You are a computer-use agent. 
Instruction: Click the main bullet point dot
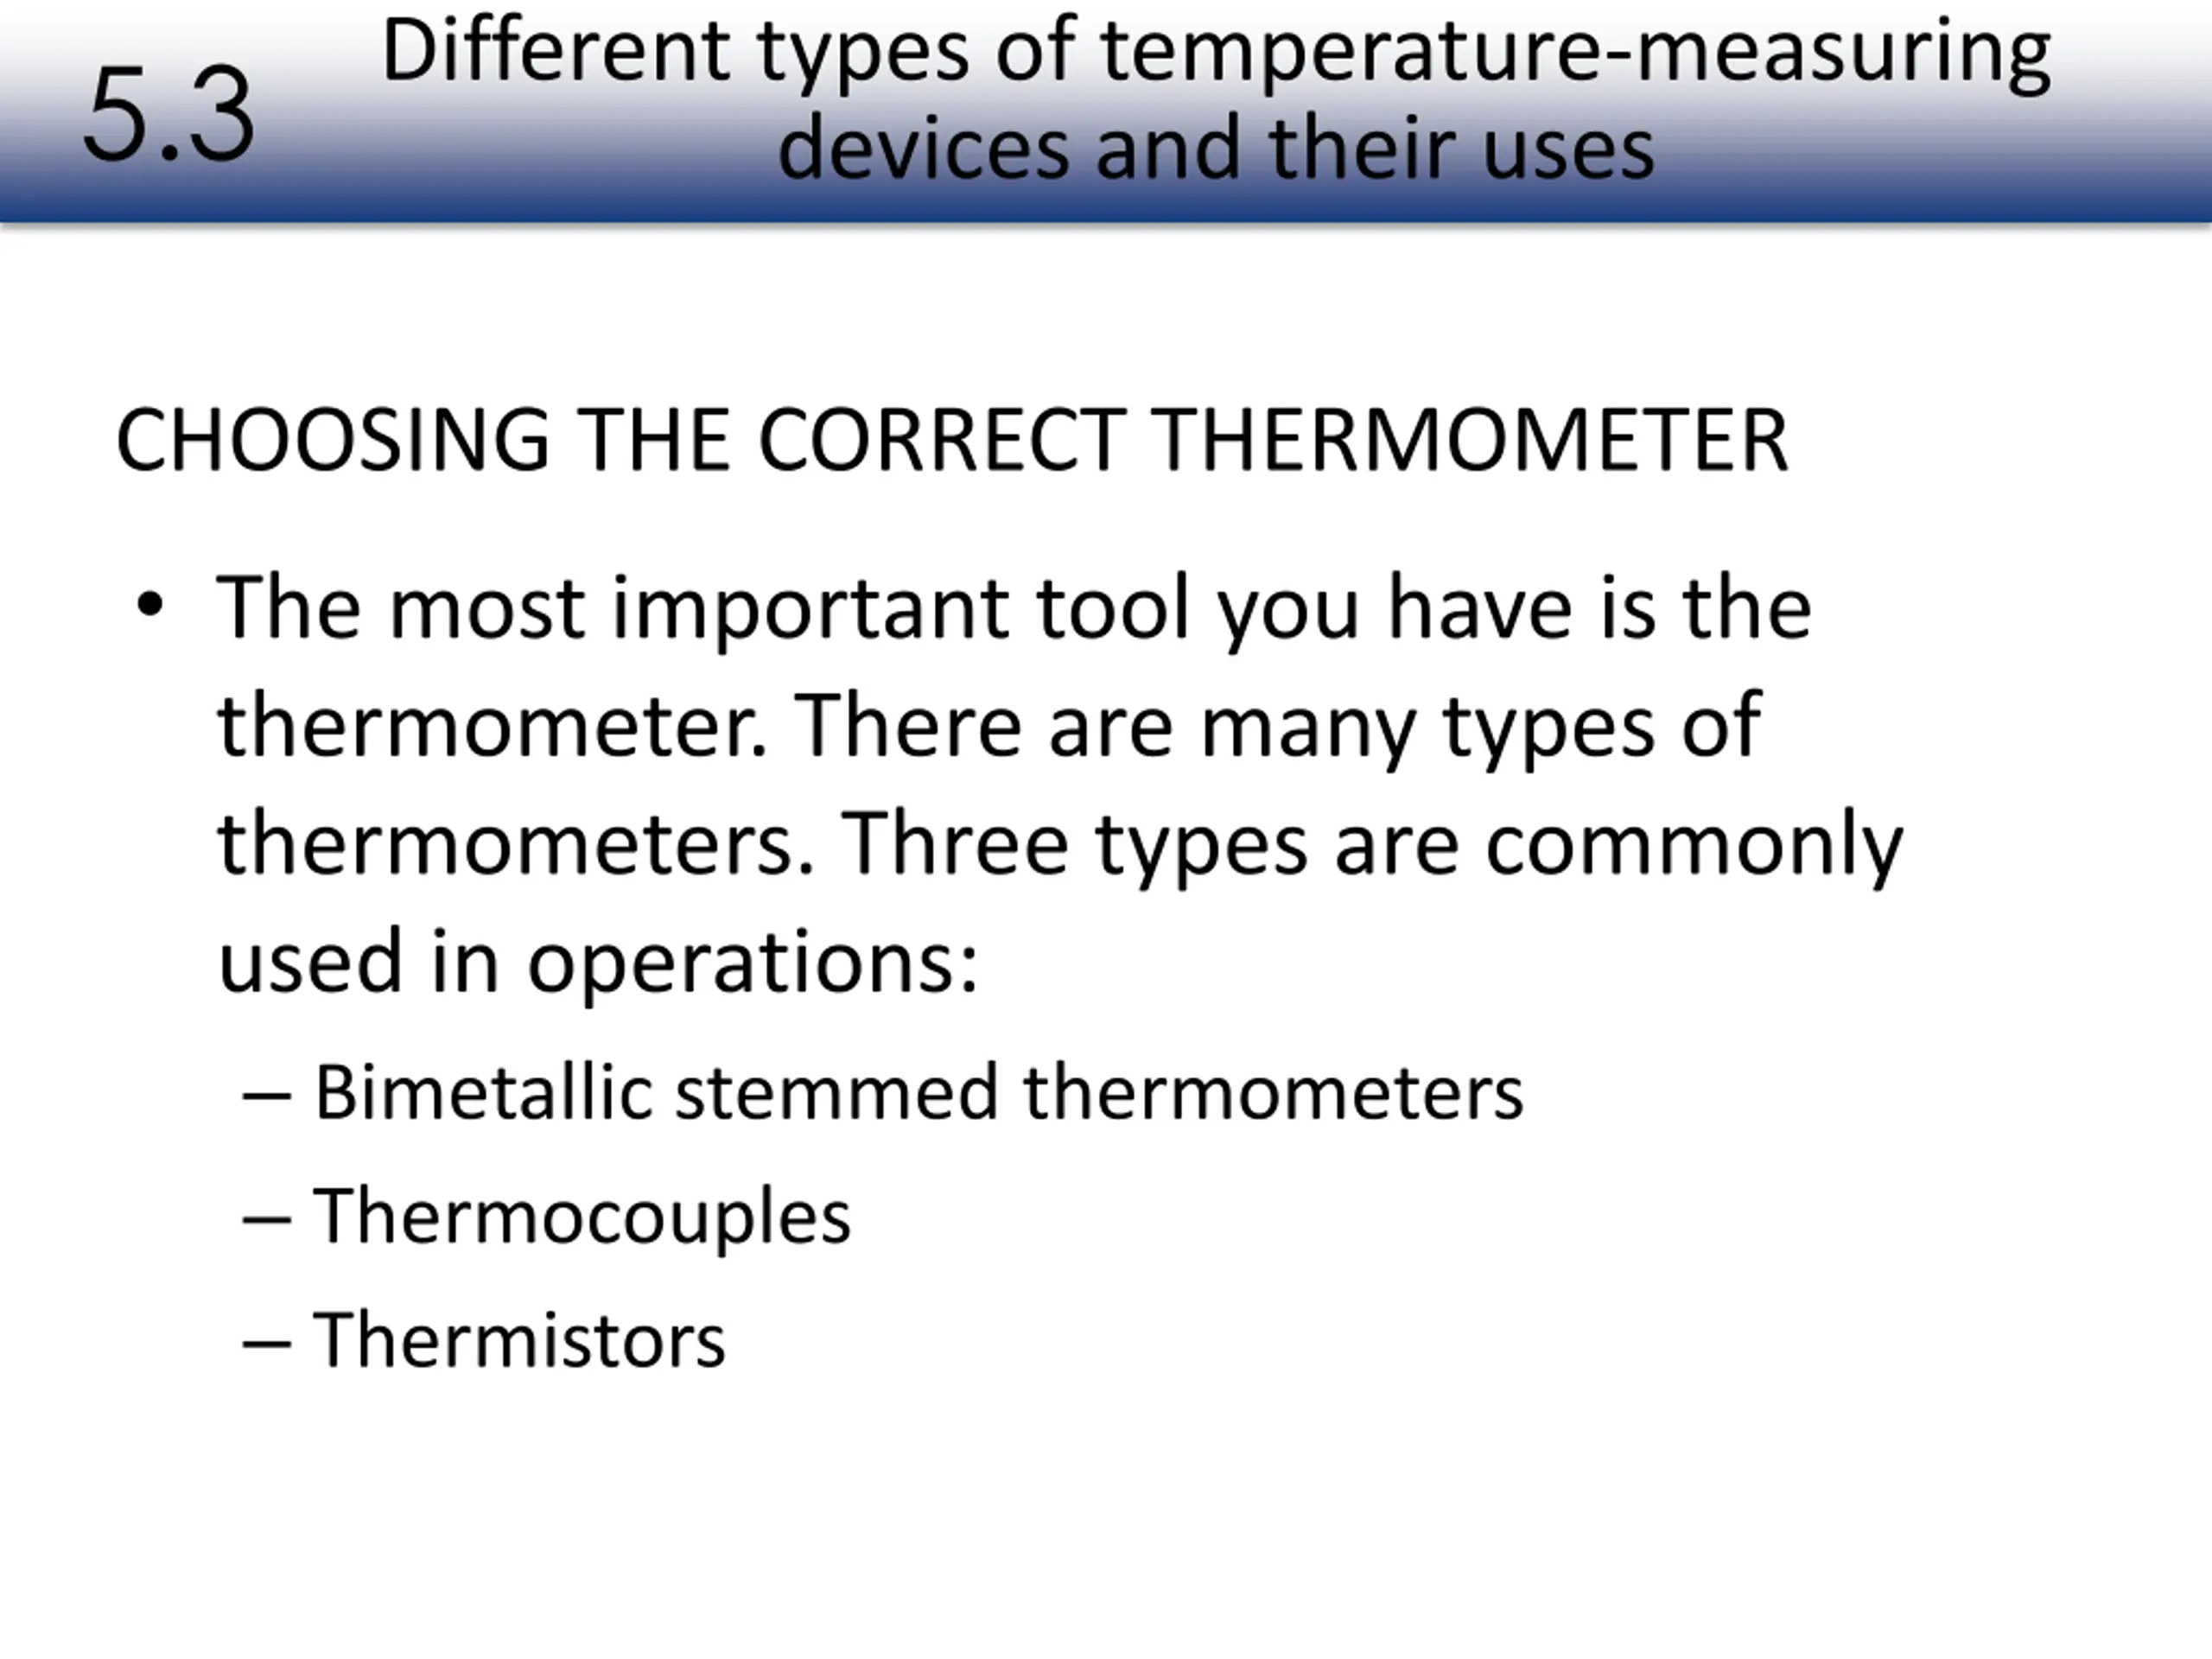(150, 605)
